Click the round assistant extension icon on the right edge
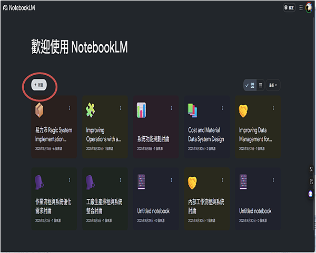 click(x=311, y=194)
